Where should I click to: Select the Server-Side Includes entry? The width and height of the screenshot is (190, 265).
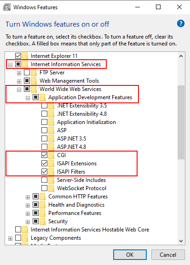[x=81, y=180]
